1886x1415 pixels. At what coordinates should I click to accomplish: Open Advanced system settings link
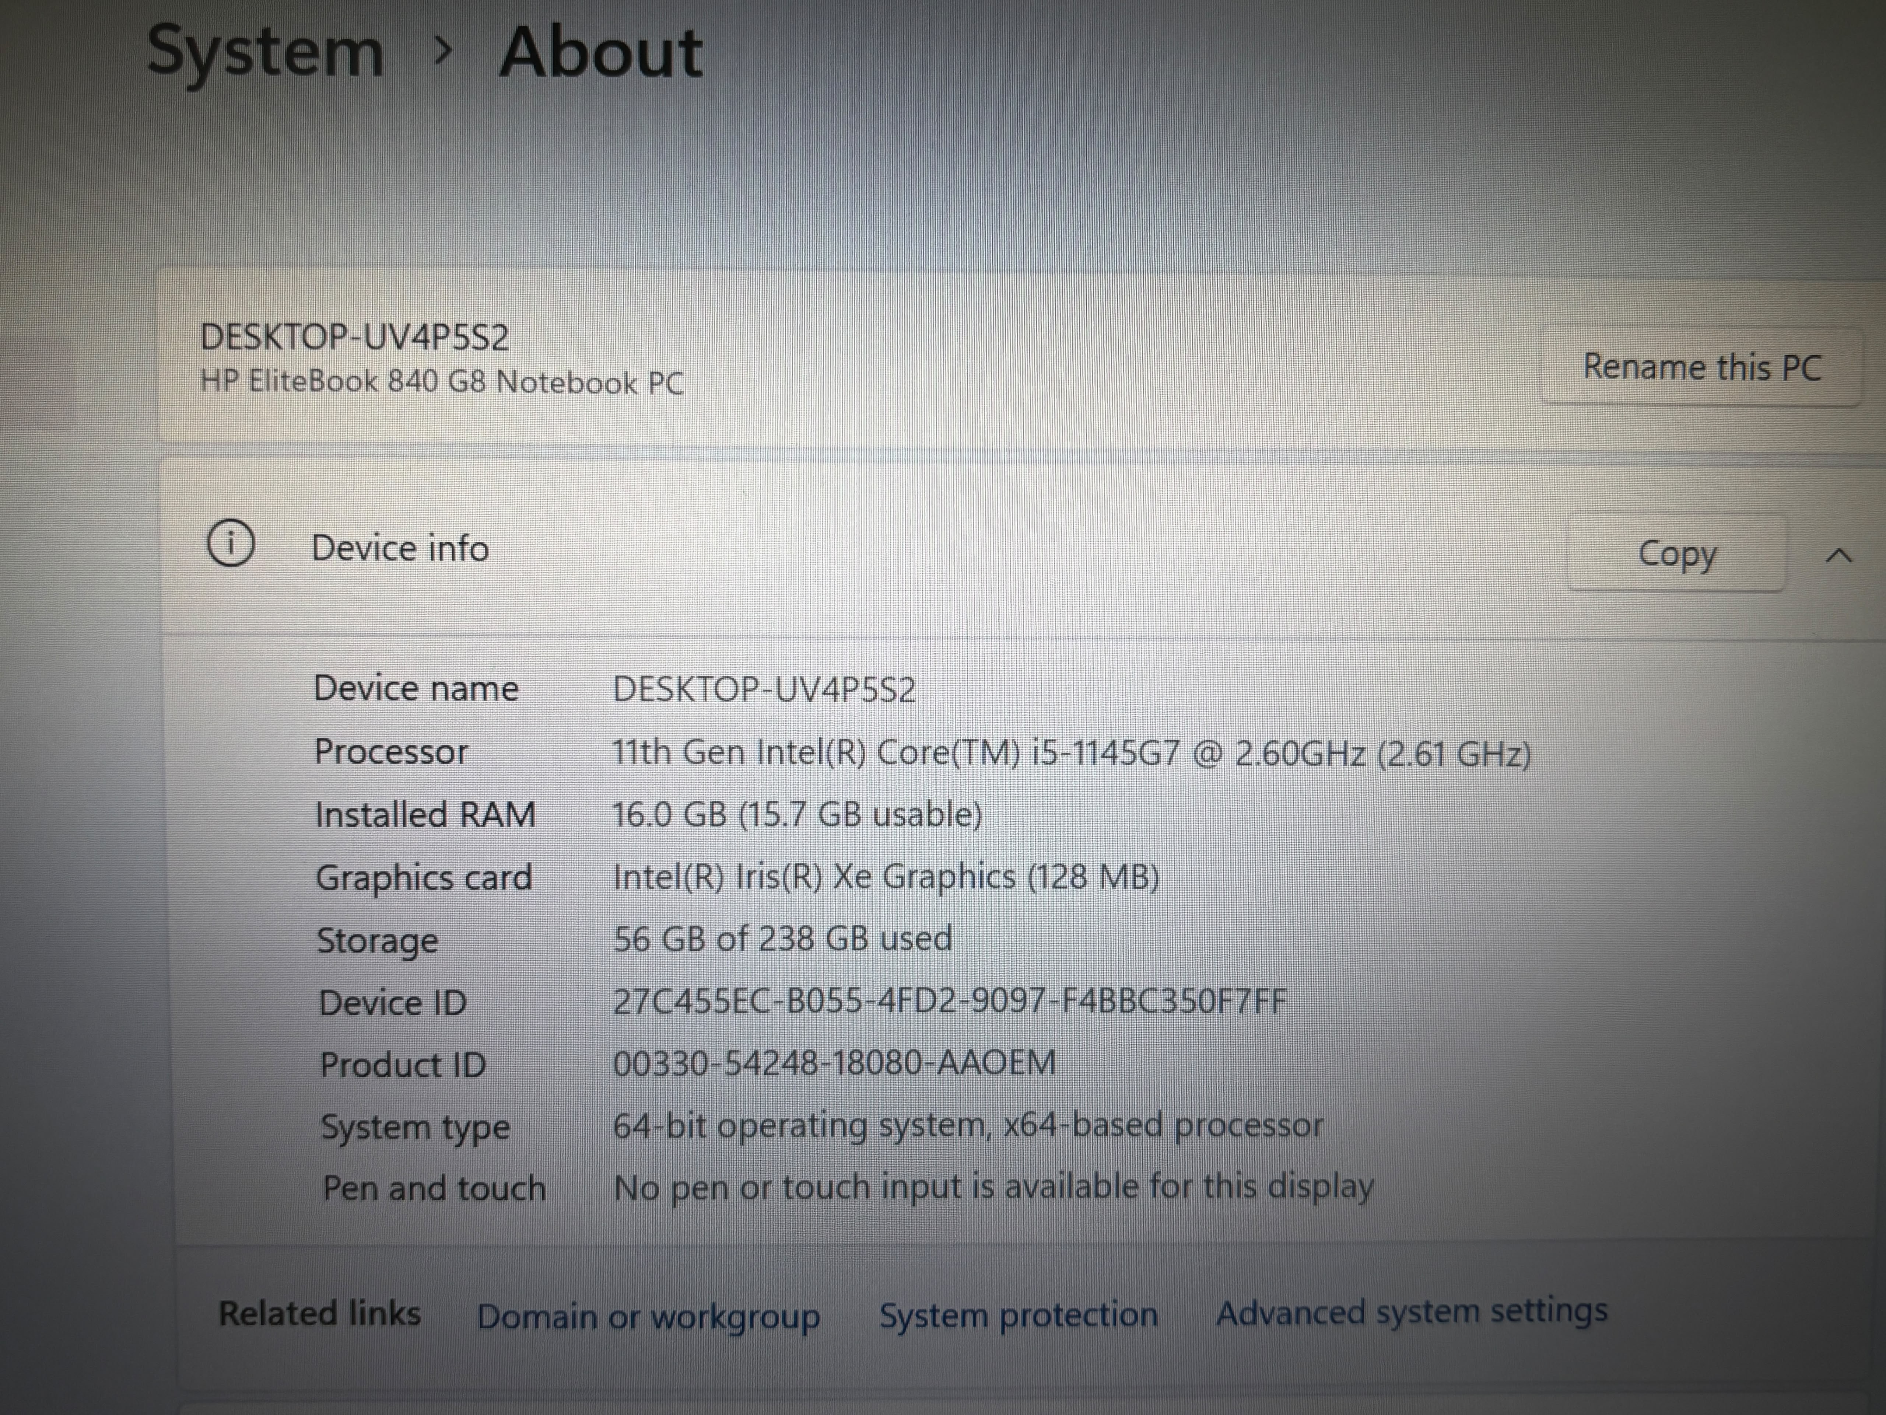click(x=1412, y=1312)
